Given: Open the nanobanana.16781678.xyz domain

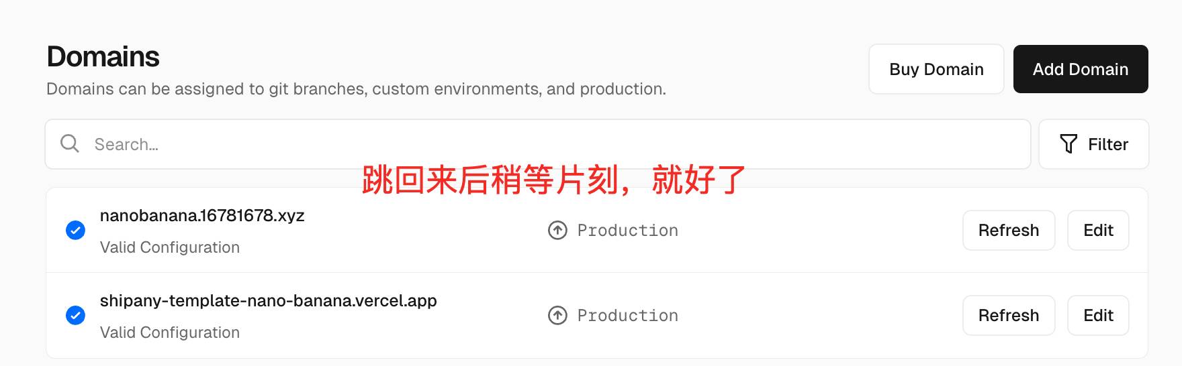Looking at the screenshot, I should 202,216.
